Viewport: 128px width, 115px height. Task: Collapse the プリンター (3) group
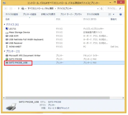point(4,51)
